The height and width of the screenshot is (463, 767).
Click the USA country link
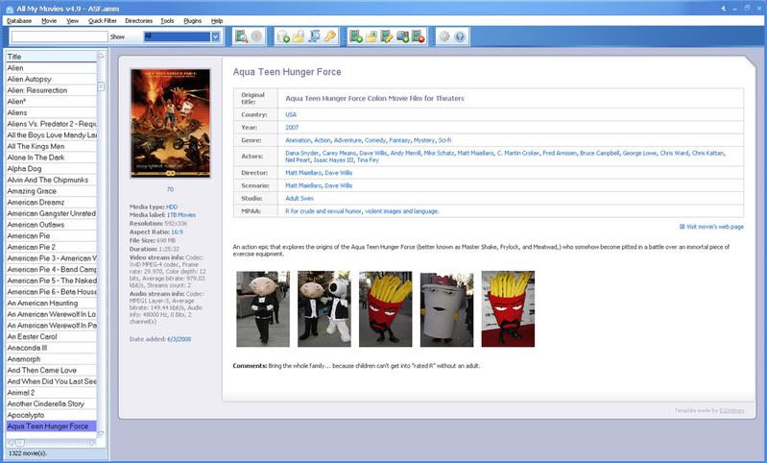(x=291, y=114)
